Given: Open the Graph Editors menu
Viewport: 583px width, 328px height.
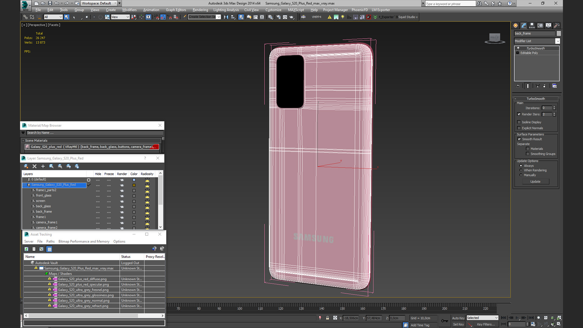Looking at the screenshot, I should 176,10.
